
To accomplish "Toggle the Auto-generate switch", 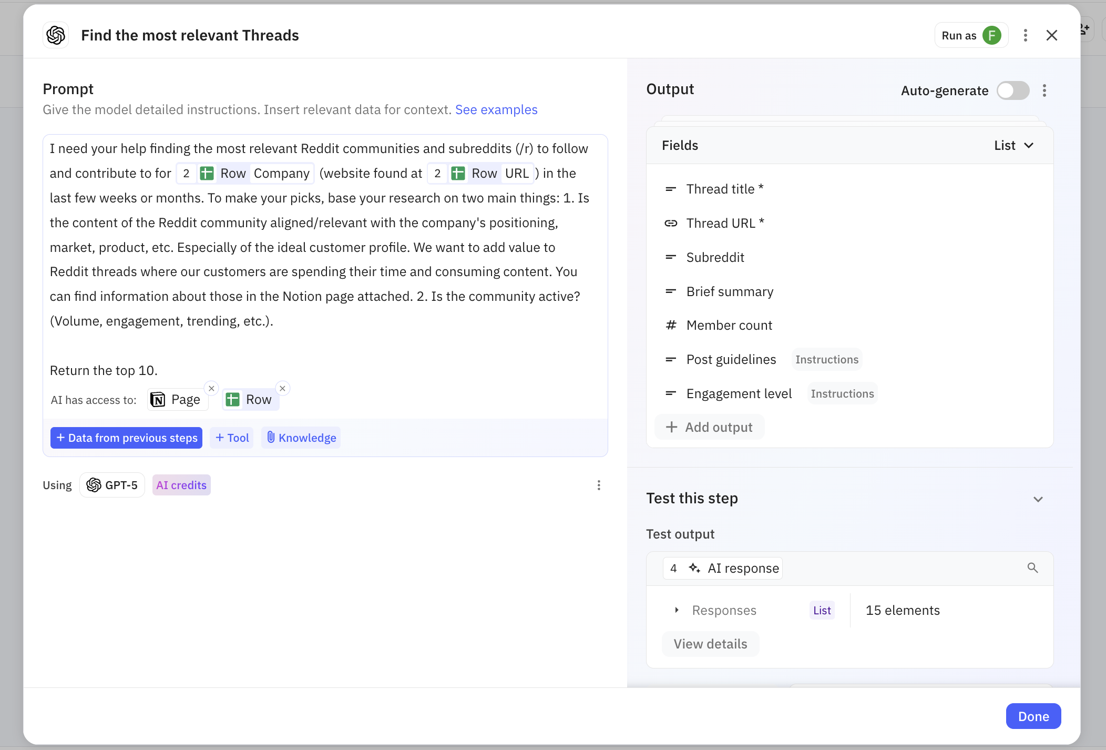I will pyautogui.click(x=1013, y=90).
